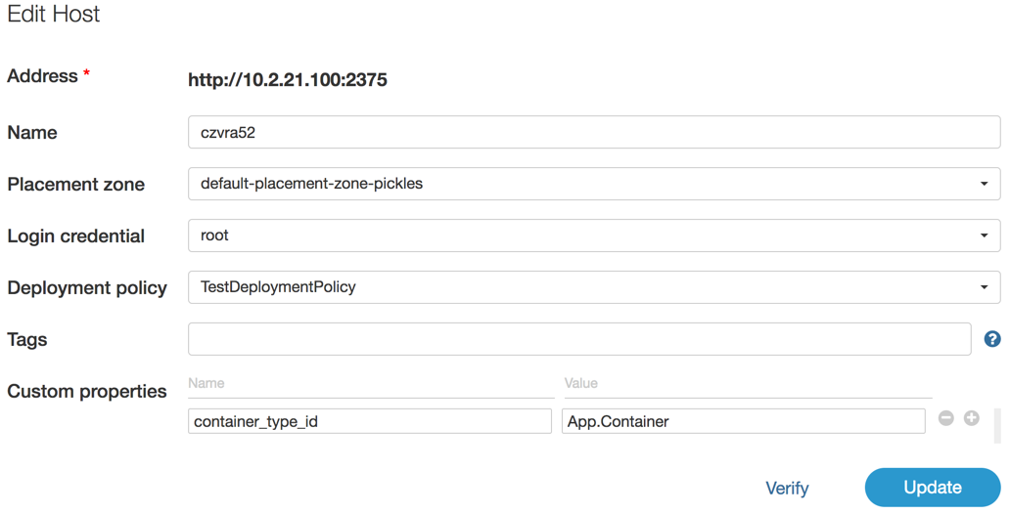Expand the Login credential dropdown

pyautogui.click(x=593, y=236)
